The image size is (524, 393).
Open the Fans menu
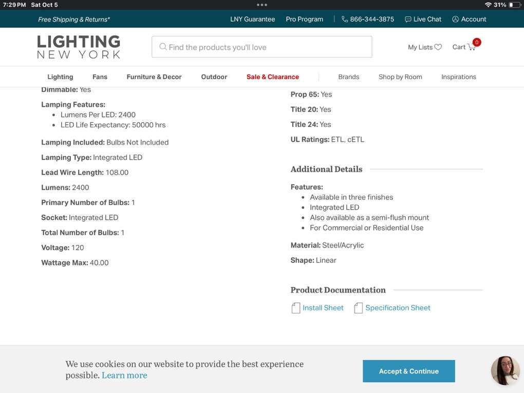(100, 77)
